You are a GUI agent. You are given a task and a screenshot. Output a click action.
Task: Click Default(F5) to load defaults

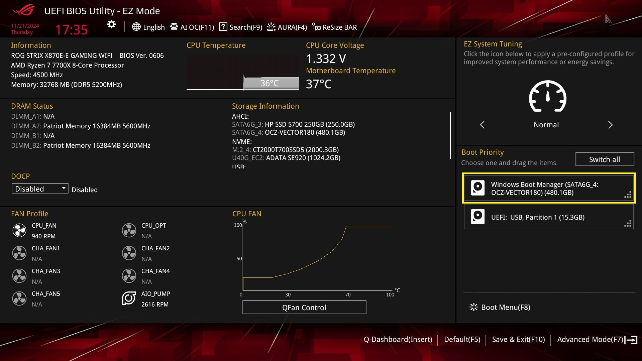(462, 340)
